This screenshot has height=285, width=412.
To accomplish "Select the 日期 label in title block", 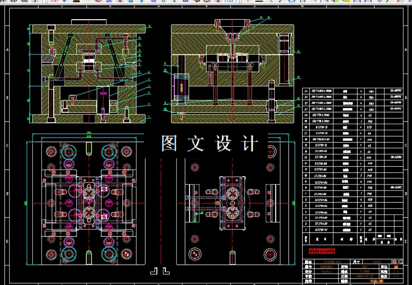I will (x=345, y=276).
